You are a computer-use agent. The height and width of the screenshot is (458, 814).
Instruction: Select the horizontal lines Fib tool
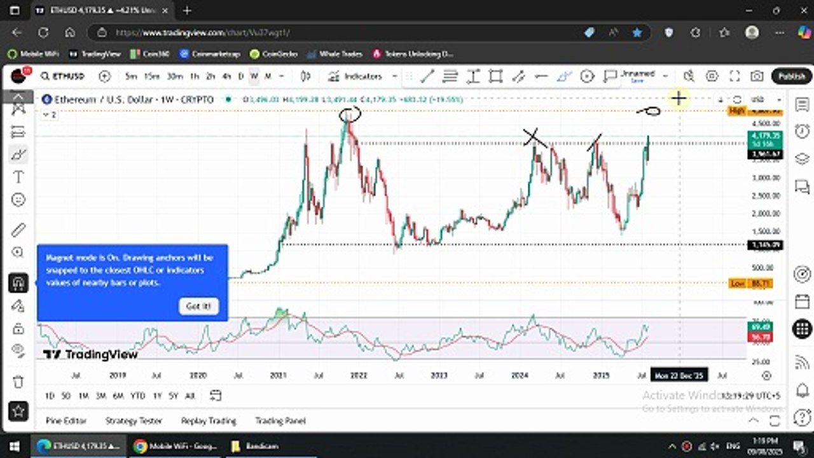coord(450,76)
